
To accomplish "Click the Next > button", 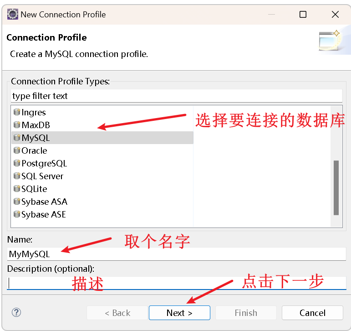I will (x=179, y=313).
